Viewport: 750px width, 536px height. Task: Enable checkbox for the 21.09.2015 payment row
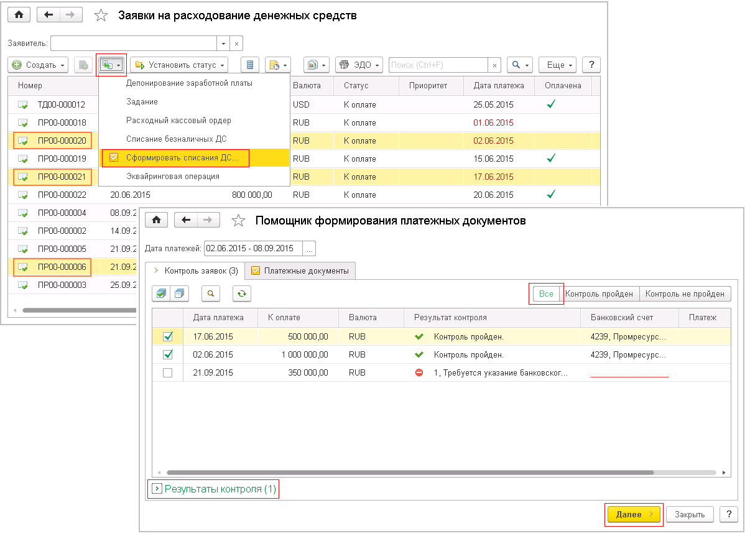(167, 372)
